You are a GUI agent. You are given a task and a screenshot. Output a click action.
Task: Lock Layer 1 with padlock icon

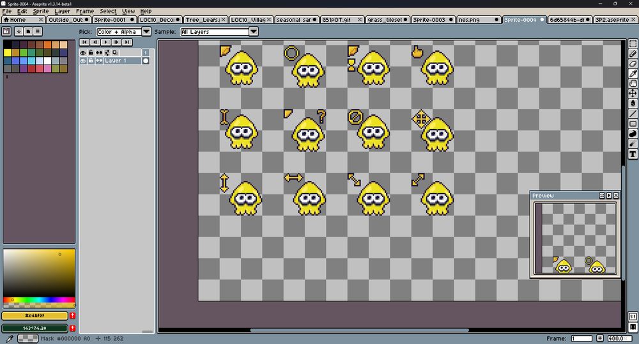[x=91, y=61]
